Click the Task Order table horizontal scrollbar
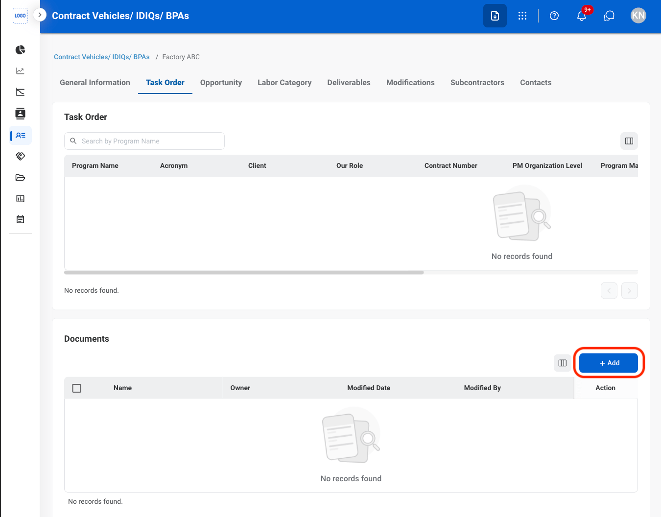 pos(244,272)
